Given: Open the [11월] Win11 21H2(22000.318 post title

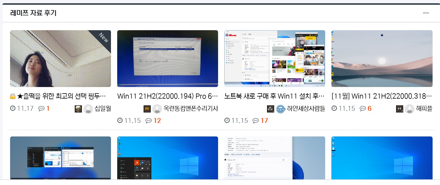Looking at the screenshot, I should pyautogui.click(x=382, y=96).
